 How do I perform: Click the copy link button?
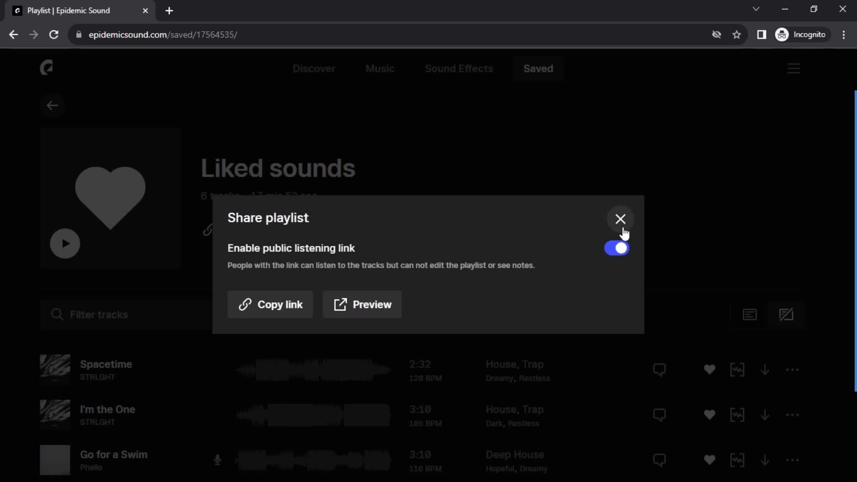pos(271,304)
